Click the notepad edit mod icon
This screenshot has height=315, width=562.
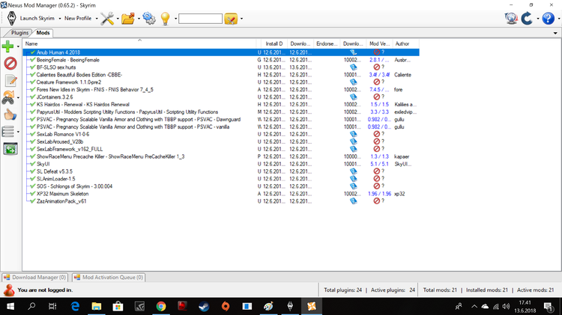pyautogui.click(x=10, y=81)
